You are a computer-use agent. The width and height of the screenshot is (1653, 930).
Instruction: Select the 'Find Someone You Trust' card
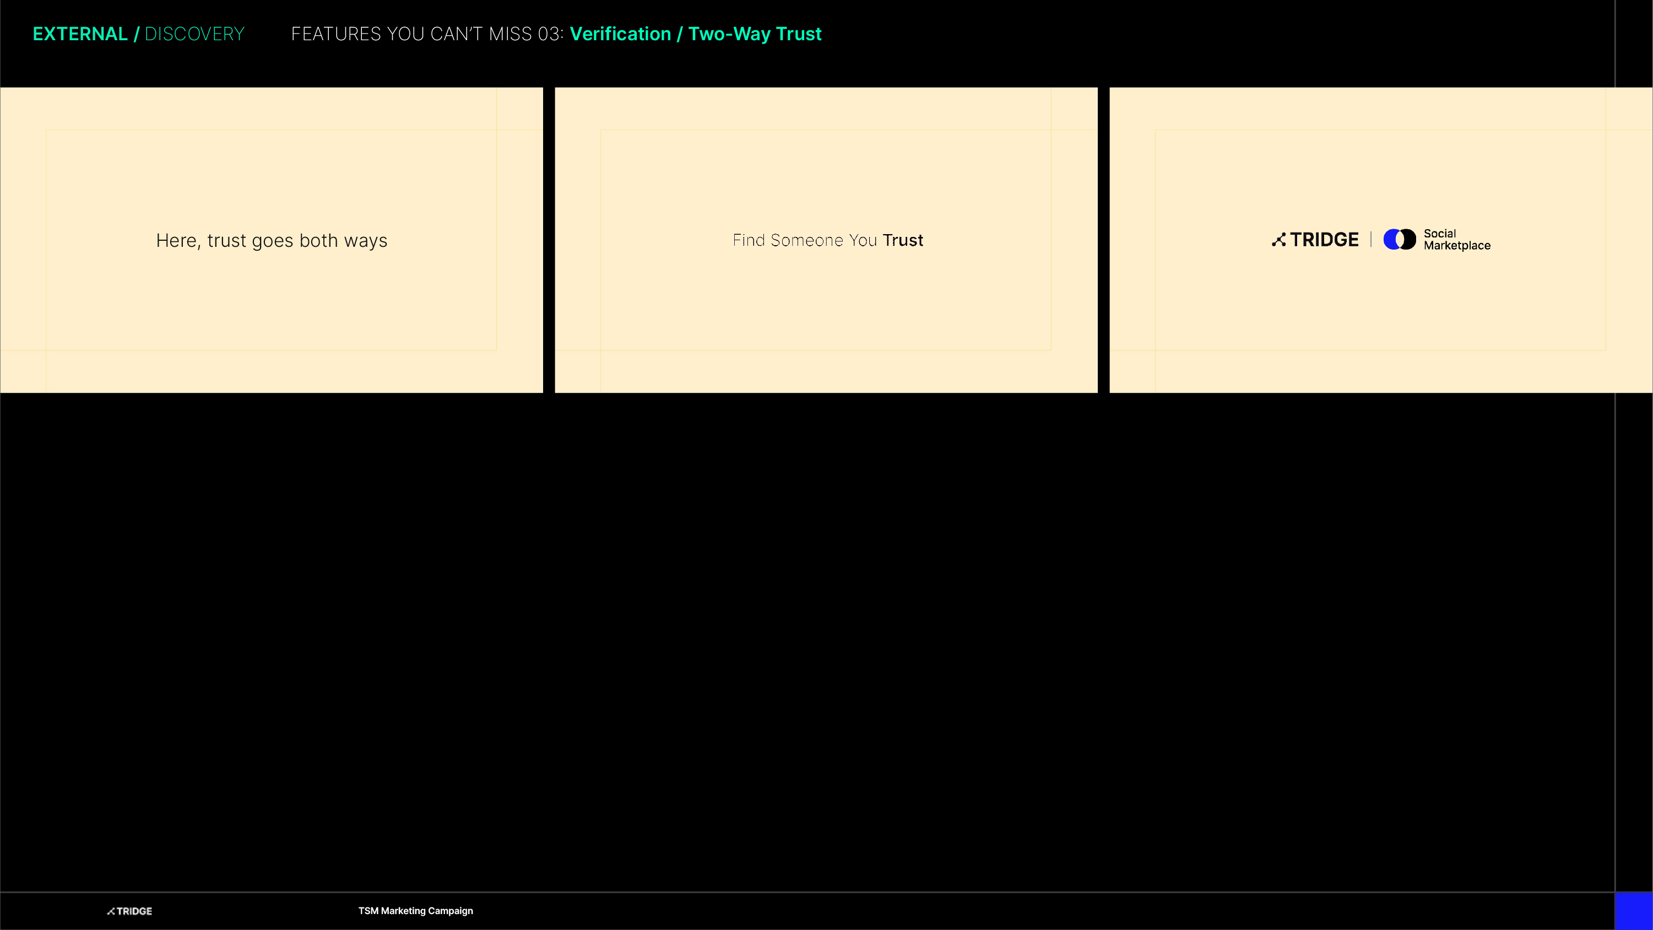point(826,240)
